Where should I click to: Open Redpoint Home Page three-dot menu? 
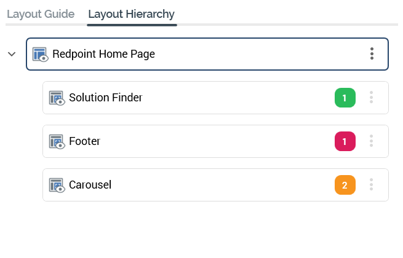point(372,54)
